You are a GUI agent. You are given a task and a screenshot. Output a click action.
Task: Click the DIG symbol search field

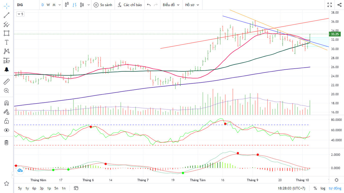pos(26,5)
